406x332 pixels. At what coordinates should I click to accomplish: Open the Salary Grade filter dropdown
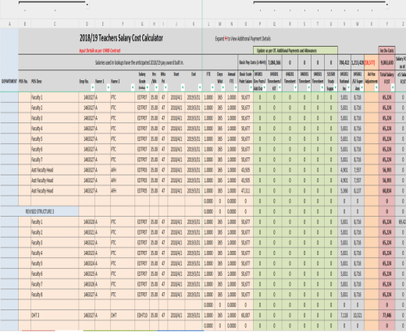[x=148, y=87]
